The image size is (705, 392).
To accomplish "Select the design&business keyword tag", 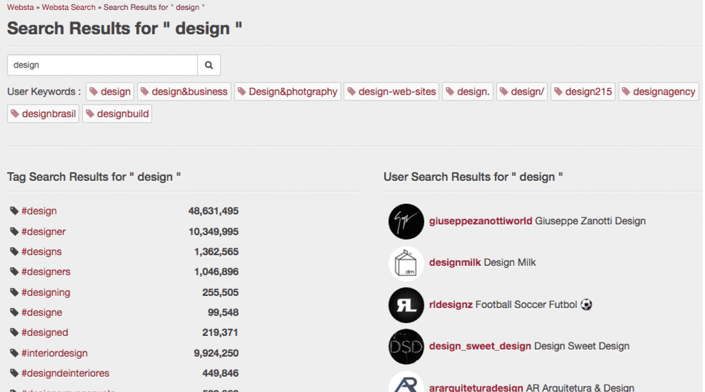I will pyautogui.click(x=184, y=92).
